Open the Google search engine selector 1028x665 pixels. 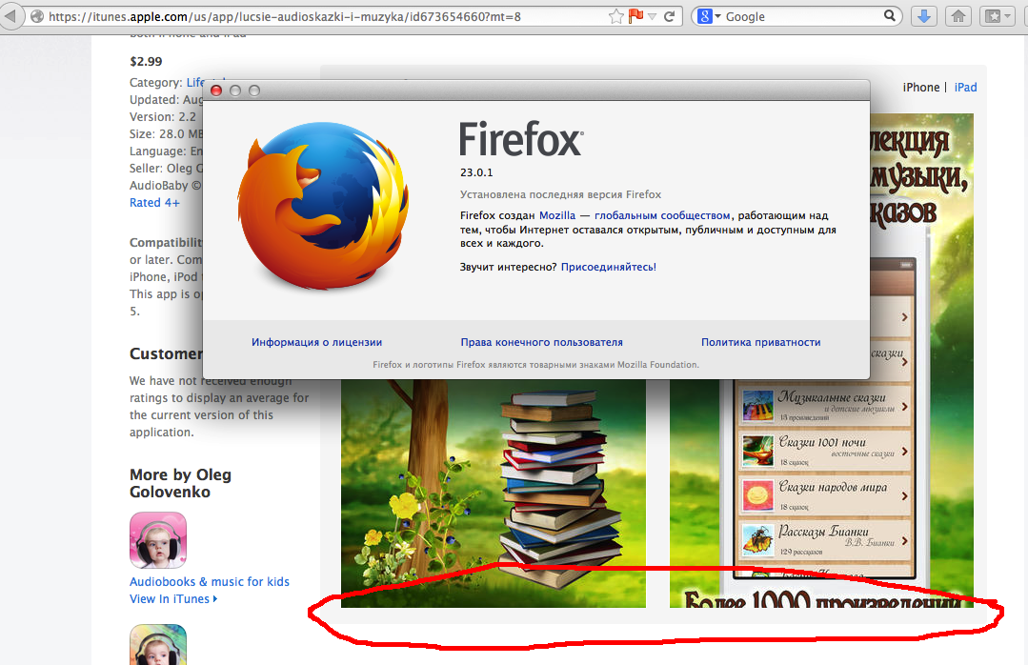tap(709, 16)
